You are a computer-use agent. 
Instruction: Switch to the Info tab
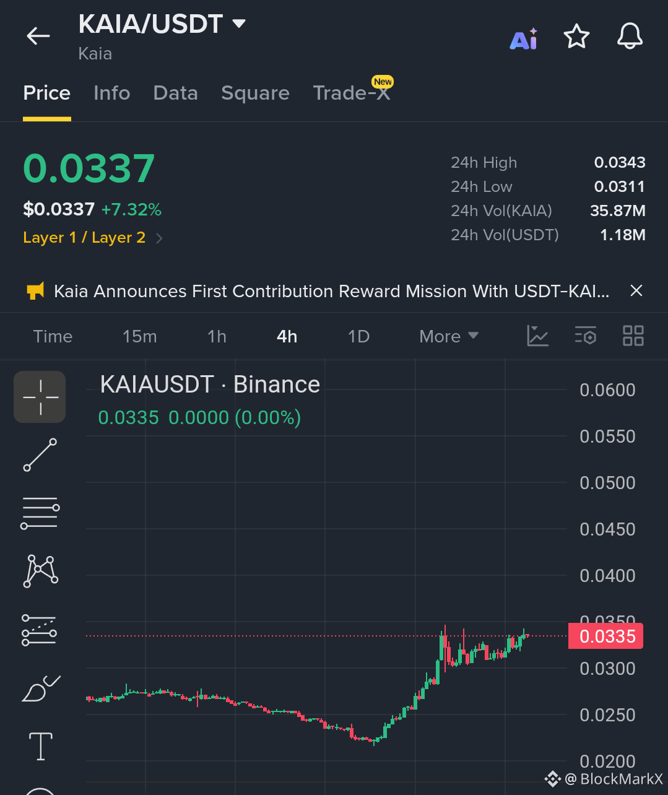[112, 93]
